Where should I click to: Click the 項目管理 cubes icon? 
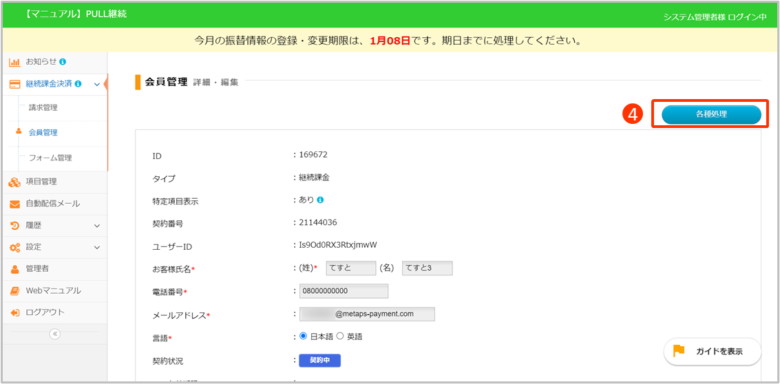pyautogui.click(x=14, y=182)
